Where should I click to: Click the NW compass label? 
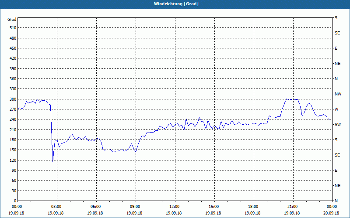tap(338, 94)
